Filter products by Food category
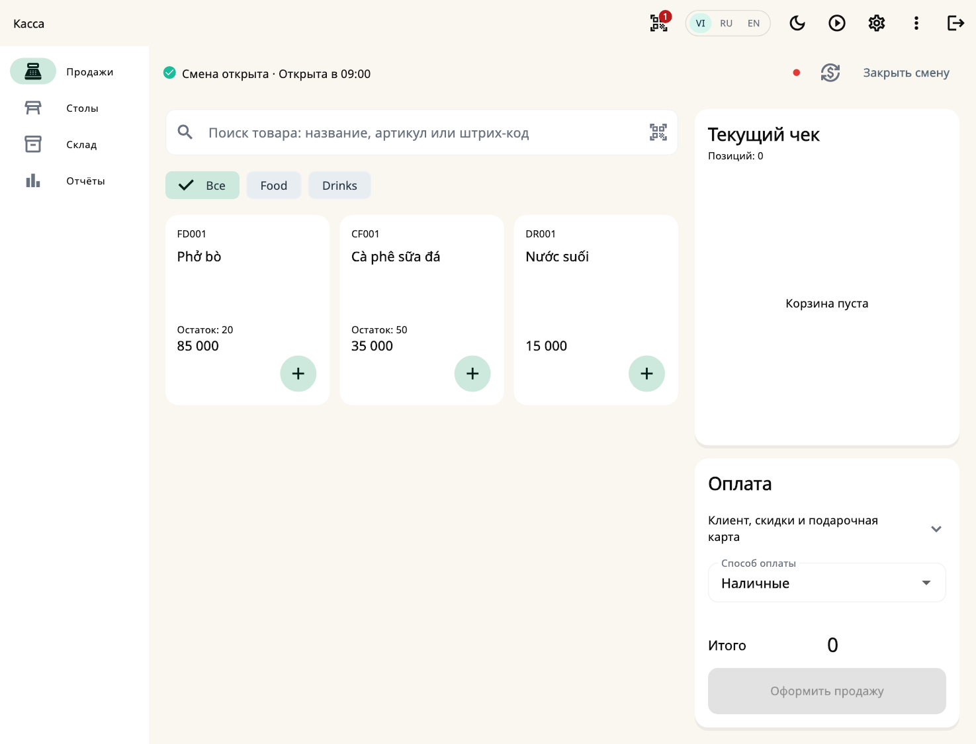This screenshot has height=744, width=976. [274, 186]
